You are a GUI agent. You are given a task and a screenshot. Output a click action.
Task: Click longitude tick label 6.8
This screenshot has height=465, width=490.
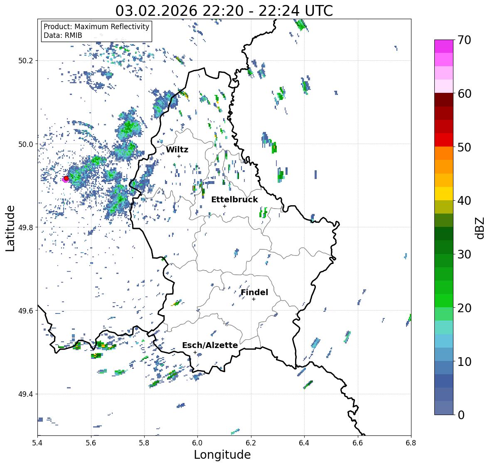[x=411, y=443]
